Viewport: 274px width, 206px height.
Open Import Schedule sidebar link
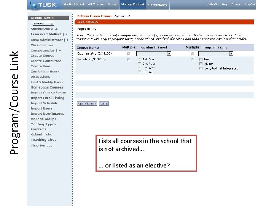pos(45,103)
